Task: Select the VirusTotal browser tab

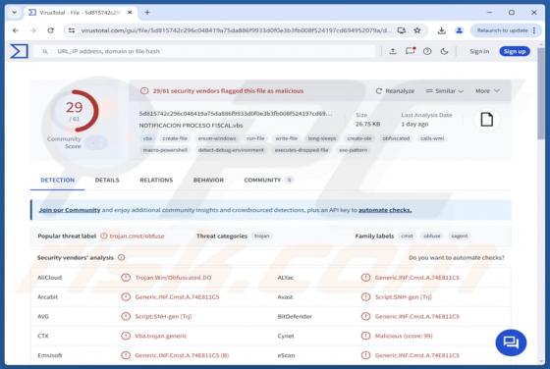Action: point(80,12)
